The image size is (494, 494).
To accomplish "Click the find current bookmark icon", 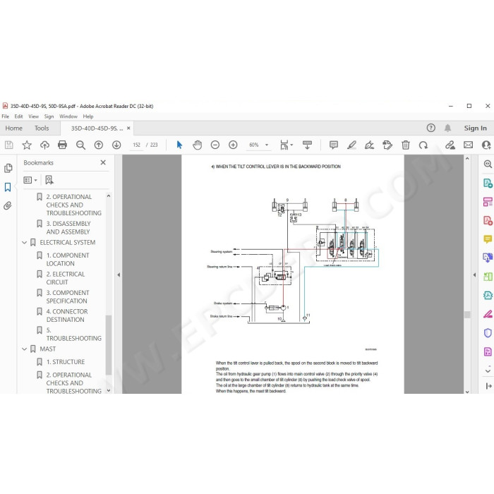I will coord(49,180).
